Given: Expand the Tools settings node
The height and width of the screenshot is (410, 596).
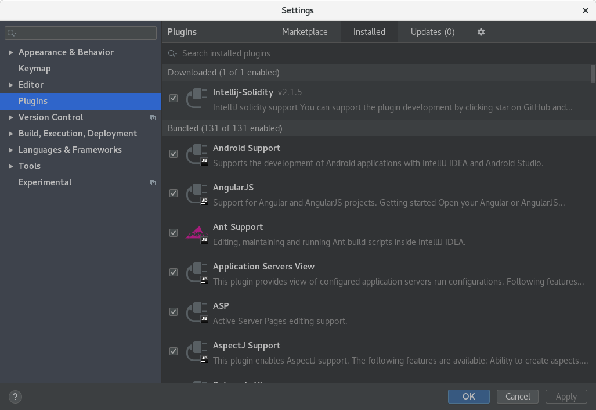Looking at the screenshot, I should pyautogui.click(x=10, y=166).
